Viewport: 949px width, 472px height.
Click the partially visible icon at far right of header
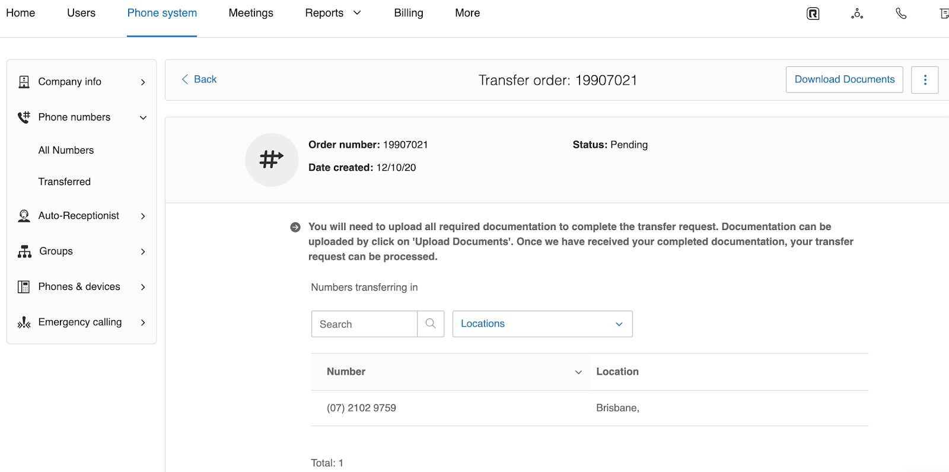[944, 14]
